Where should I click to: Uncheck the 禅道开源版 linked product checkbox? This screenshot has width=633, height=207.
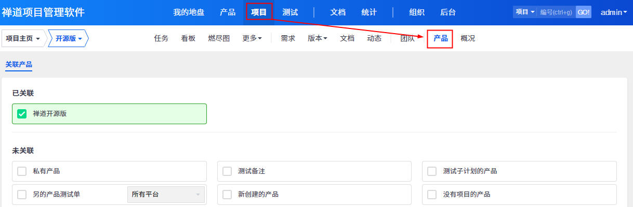22,114
